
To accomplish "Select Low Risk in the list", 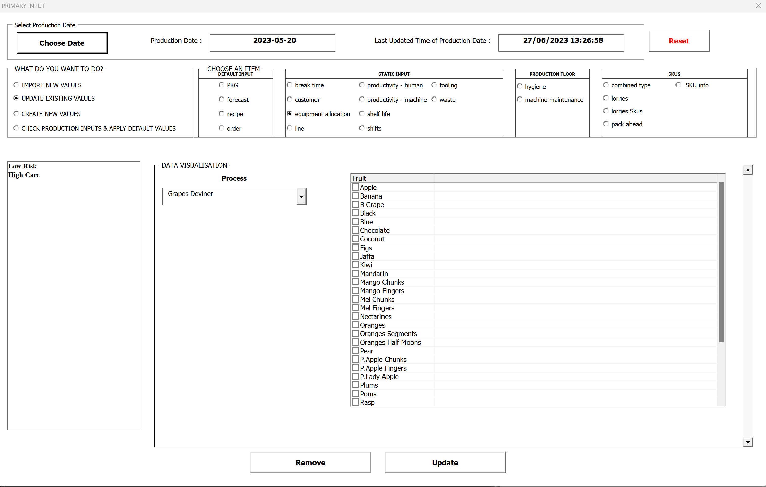I will click(22, 166).
